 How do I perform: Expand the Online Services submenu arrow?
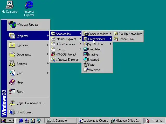coord(80,44)
